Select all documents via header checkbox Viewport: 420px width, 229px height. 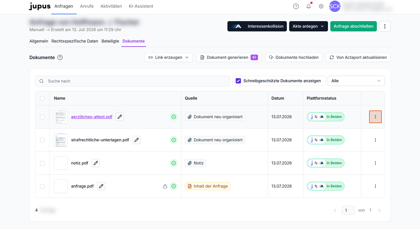pos(42,99)
